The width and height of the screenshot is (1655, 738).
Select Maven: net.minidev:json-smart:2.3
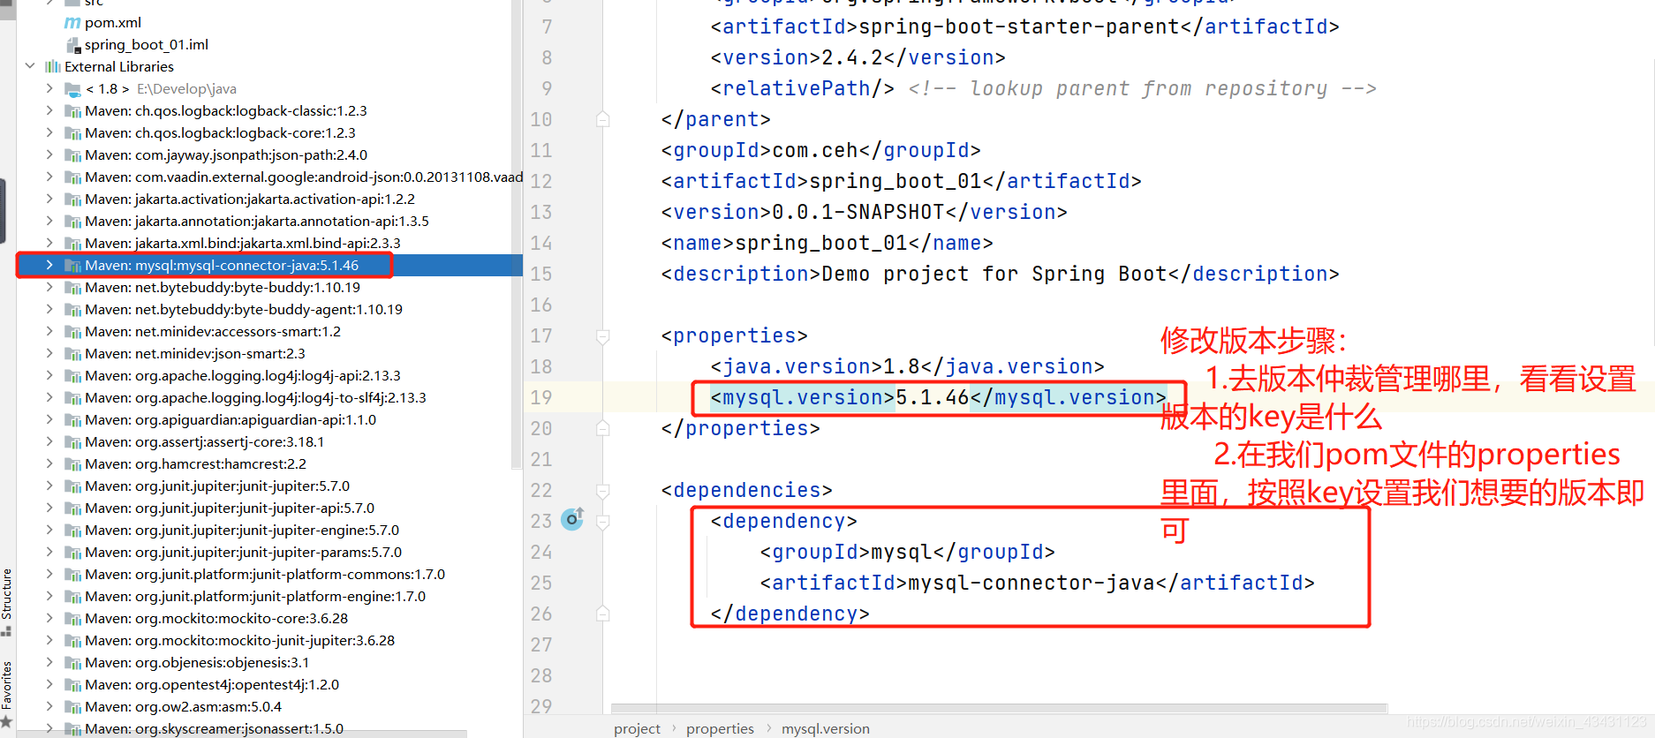click(195, 354)
